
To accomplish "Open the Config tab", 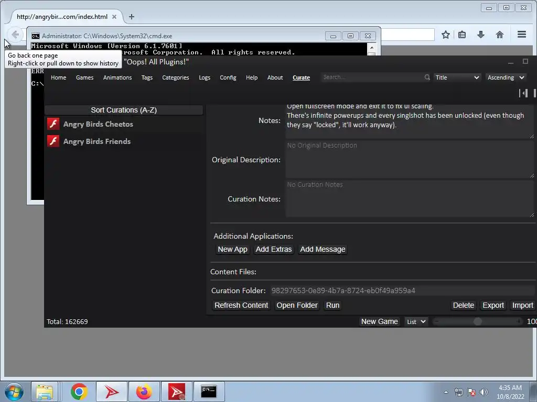I will (x=228, y=77).
